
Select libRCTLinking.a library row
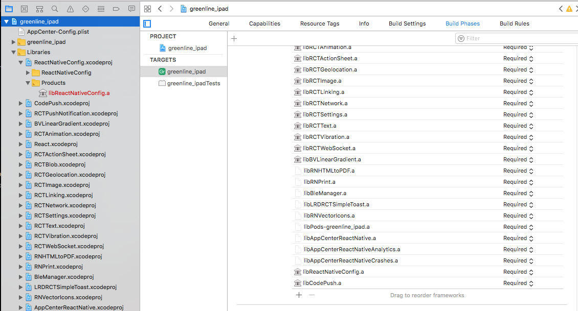[428, 92]
